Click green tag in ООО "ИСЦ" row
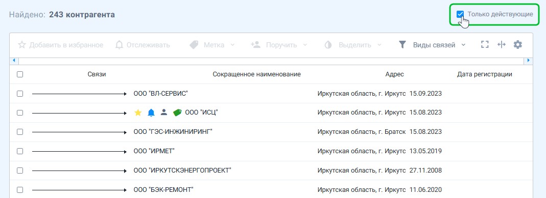The width and height of the screenshot is (546, 198). click(x=177, y=112)
